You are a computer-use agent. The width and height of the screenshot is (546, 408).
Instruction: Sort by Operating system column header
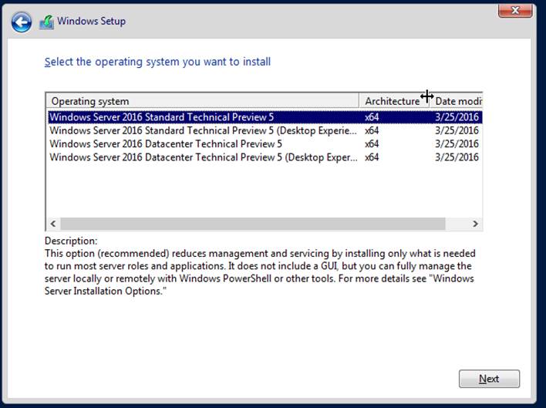[202, 101]
